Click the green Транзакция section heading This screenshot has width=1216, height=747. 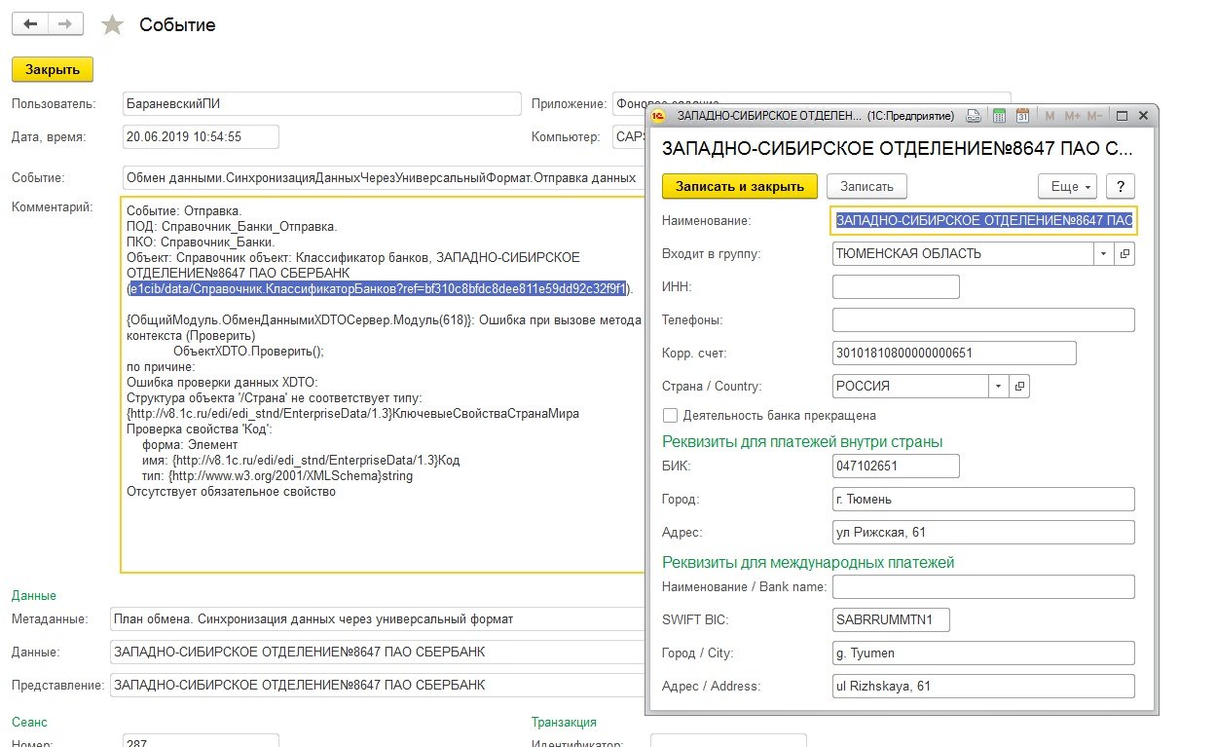click(564, 722)
